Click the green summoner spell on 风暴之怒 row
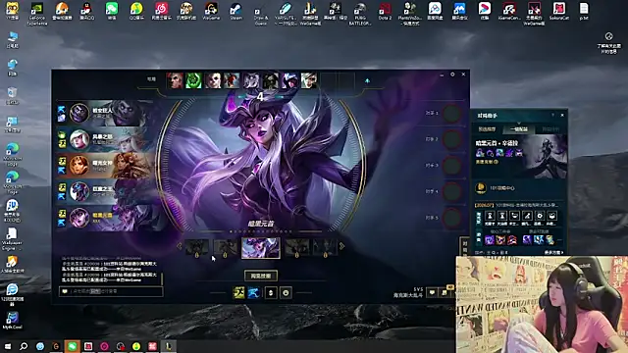 pyautogui.click(x=62, y=135)
